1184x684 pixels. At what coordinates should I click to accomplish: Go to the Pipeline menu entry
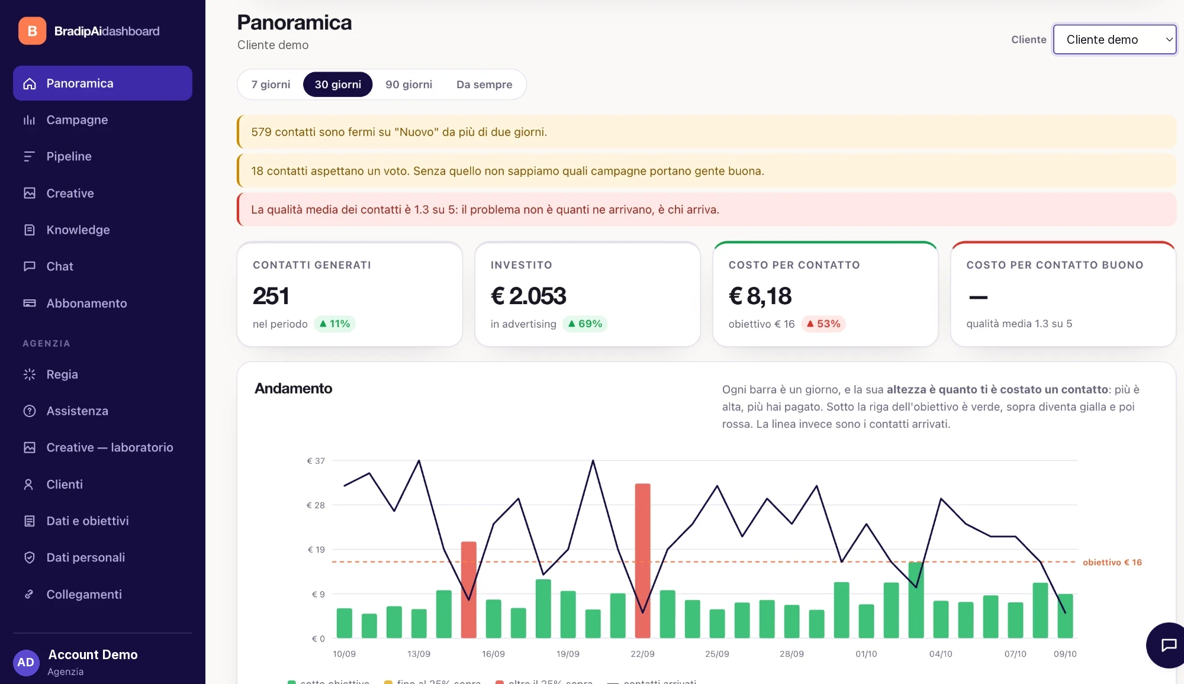(102, 157)
